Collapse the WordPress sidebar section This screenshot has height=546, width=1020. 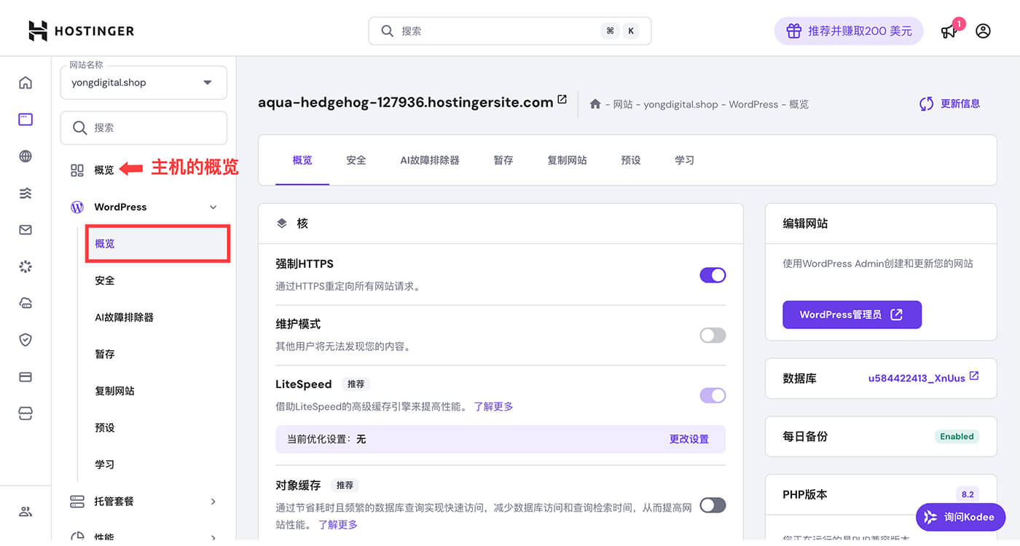click(x=213, y=207)
